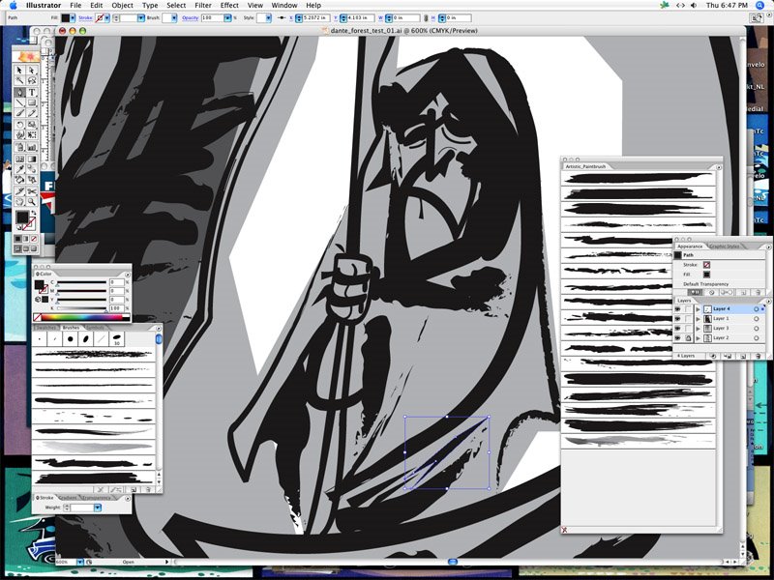Open the Object menu

[123, 5]
